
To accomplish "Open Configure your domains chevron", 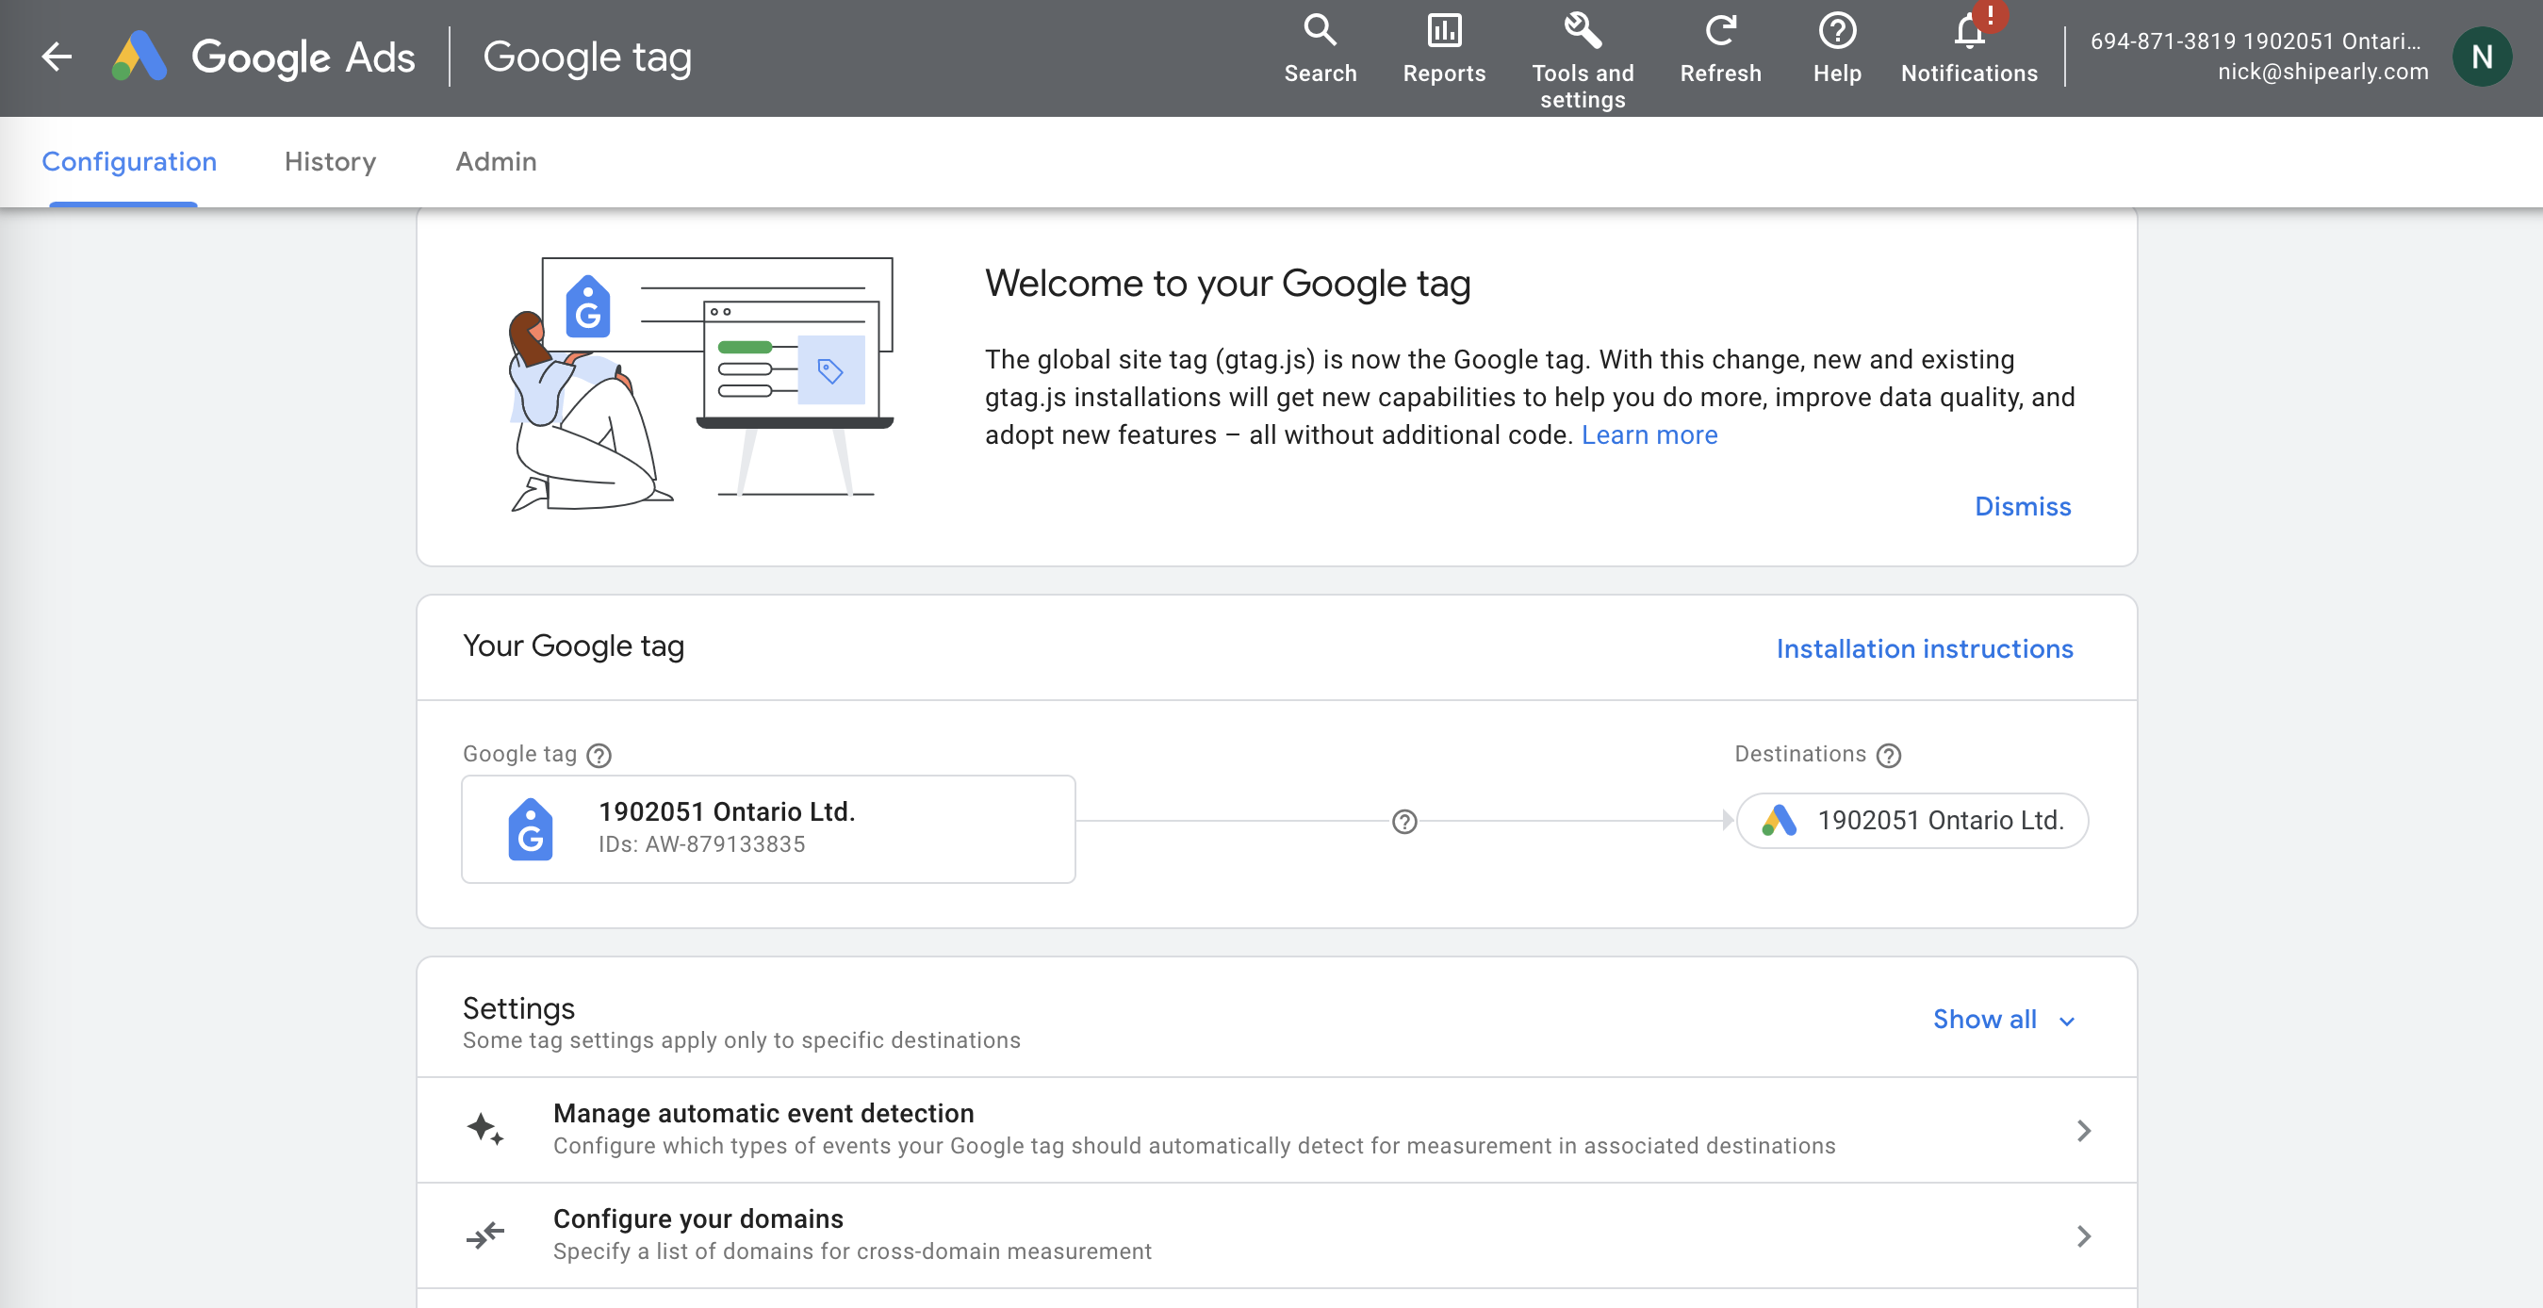I will tap(2083, 1236).
